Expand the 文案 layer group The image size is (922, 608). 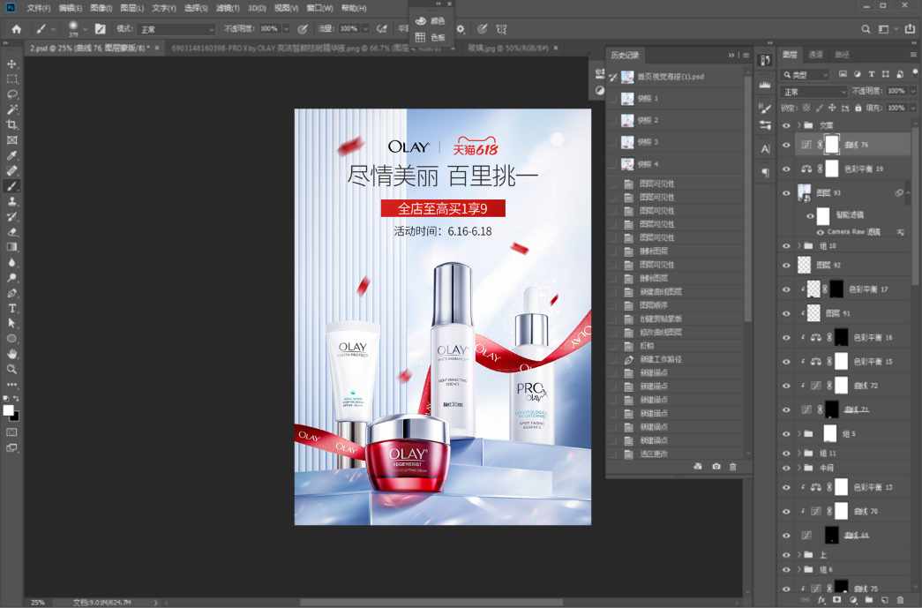click(799, 125)
